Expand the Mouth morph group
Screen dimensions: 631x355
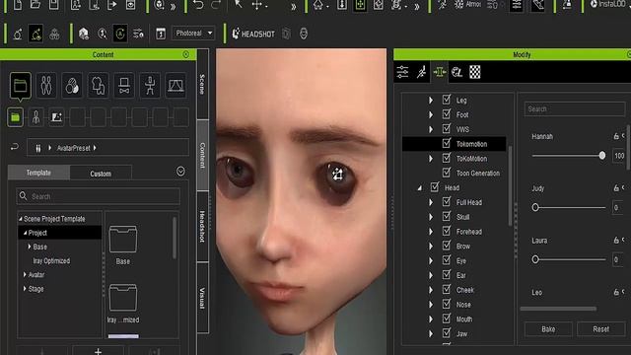coord(431,319)
